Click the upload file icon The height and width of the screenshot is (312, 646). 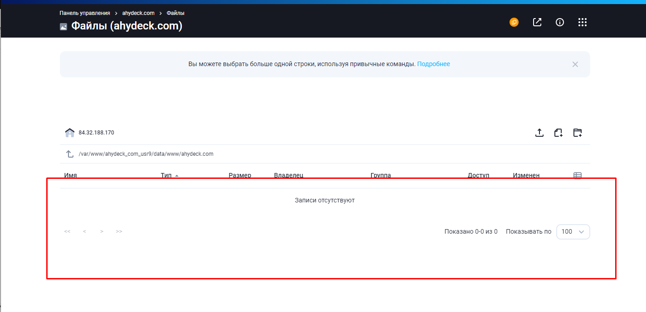point(539,133)
